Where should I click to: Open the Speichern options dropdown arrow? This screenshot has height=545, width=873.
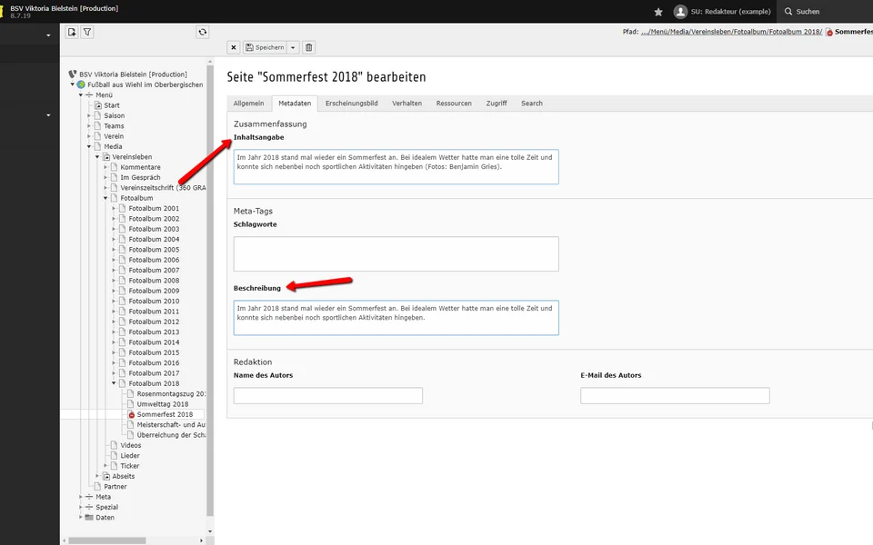[x=293, y=47]
